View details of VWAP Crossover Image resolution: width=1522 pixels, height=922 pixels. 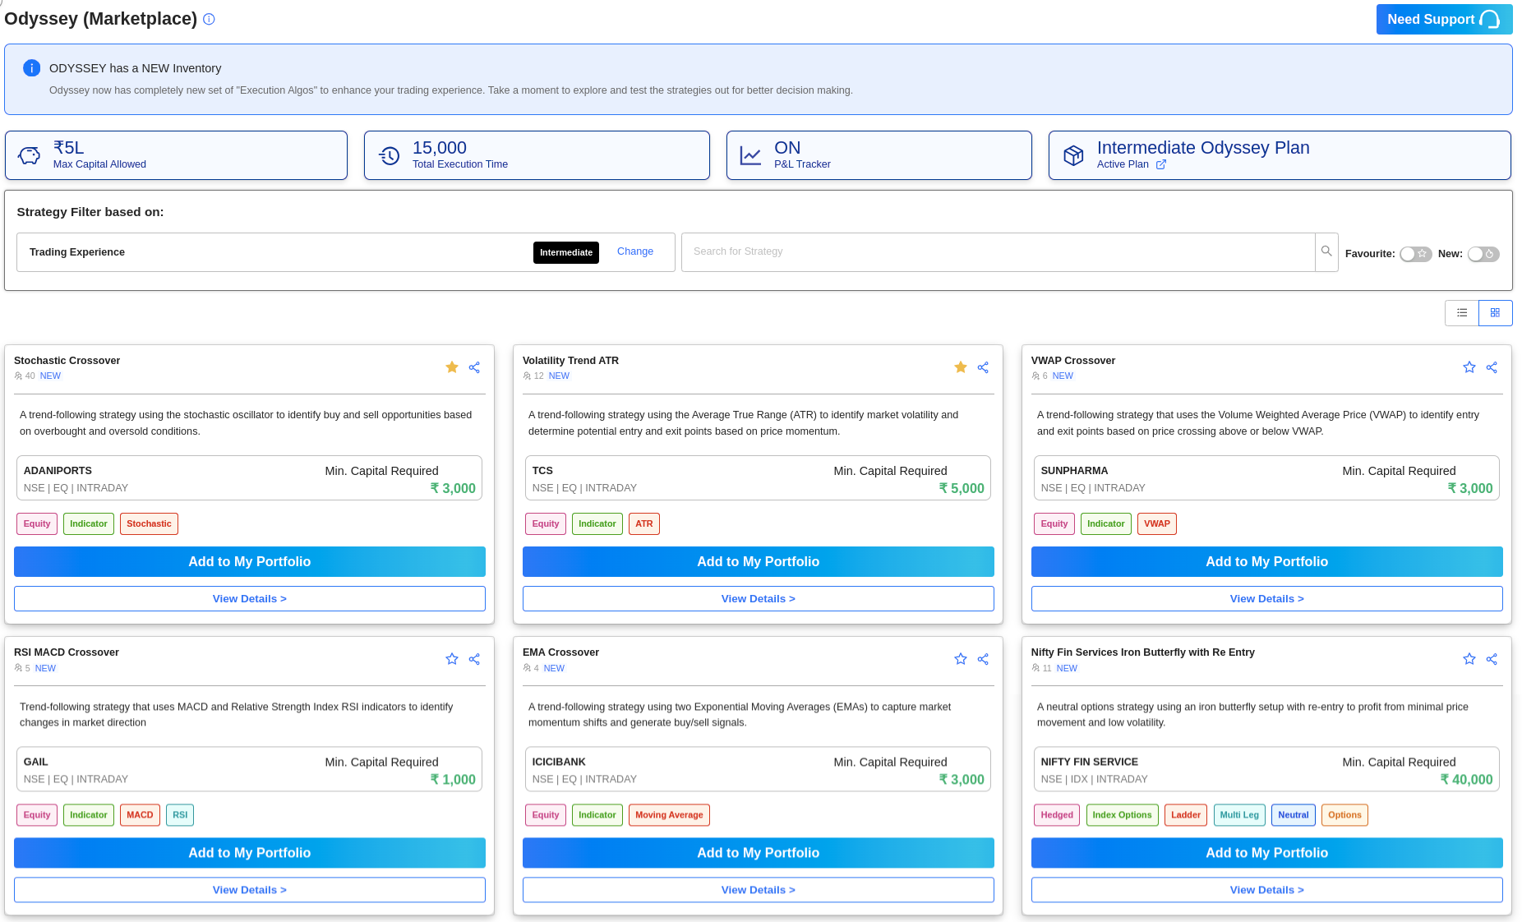(x=1267, y=599)
